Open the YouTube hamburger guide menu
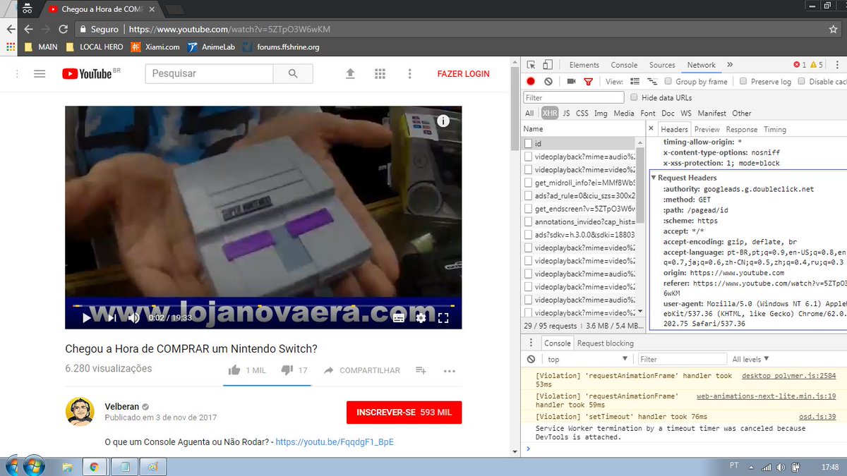This screenshot has height=476, width=847. pyautogui.click(x=40, y=74)
